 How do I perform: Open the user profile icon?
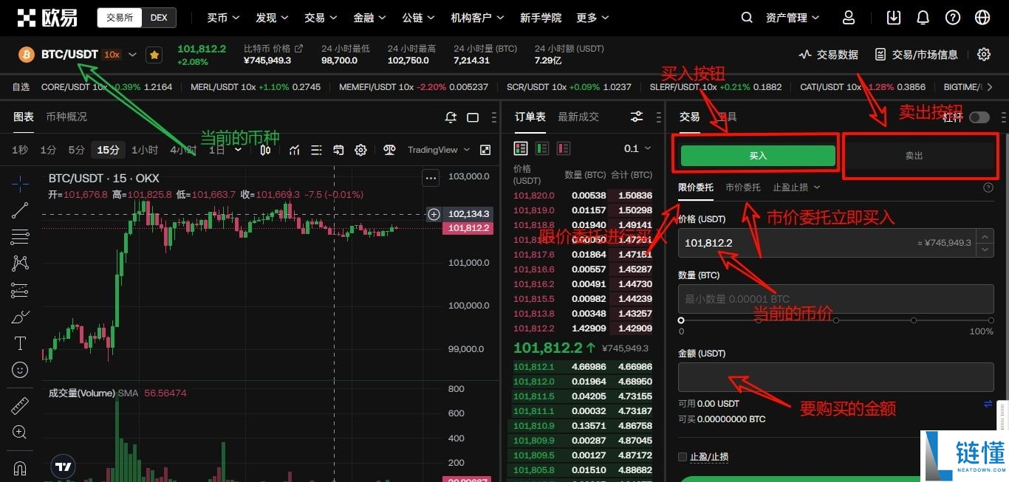pyautogui.click(x=849, y=17)
